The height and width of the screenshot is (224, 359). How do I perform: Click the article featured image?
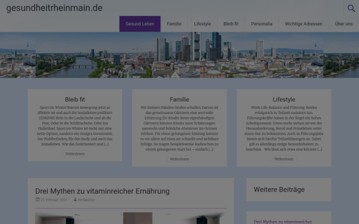(130, 218)
